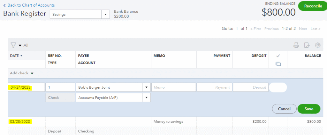Open the register filter funnel icon
The width and height of the screenshot is (327, 135).
point(13,45)
